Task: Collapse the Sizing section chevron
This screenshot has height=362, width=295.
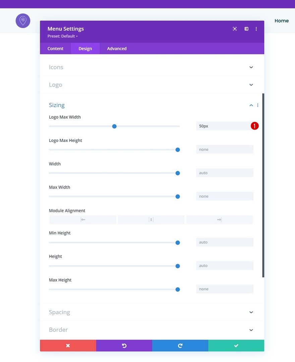Action: point(251,105)
